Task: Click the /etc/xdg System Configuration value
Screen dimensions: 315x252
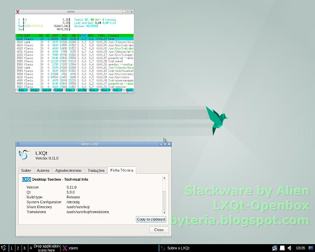Action: pyautogui.click(x=73, y=202)
